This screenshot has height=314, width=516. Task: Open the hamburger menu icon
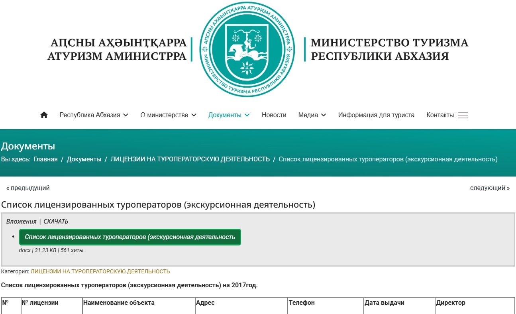coord(462,115)
